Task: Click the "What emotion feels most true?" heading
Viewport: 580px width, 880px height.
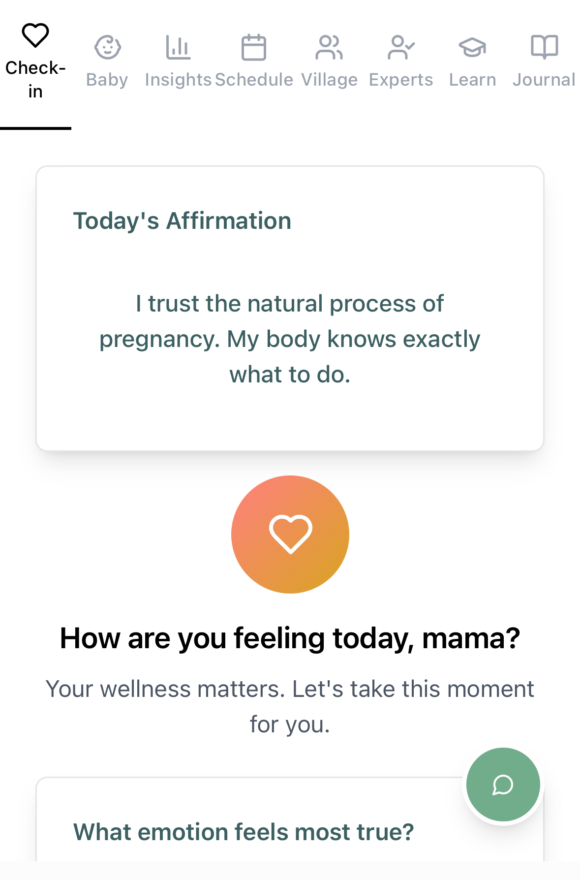Action: pyautogui.click(x=244, y=832)
